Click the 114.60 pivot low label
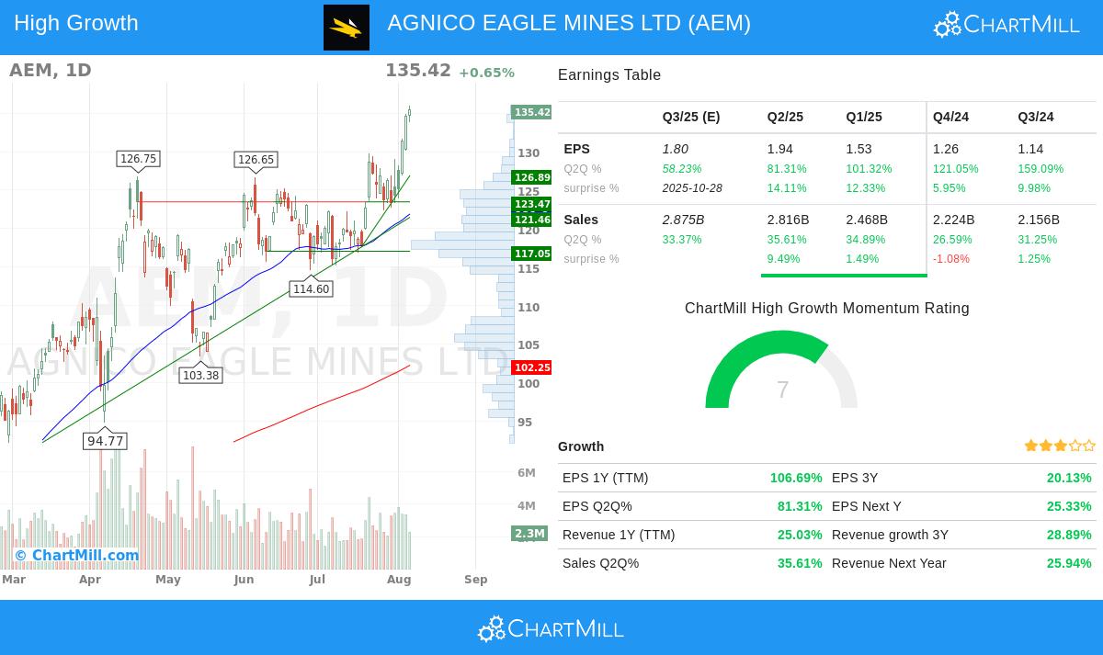1103x655 pixels. (x=311, y=288)
